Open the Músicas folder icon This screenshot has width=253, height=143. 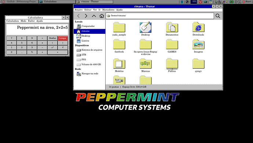coord(146,64)
